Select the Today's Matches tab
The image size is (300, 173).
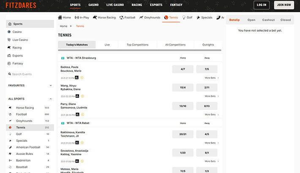pos(77,45)
